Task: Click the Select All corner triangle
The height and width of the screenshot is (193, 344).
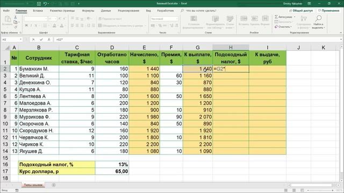Action: coord(7,48)
